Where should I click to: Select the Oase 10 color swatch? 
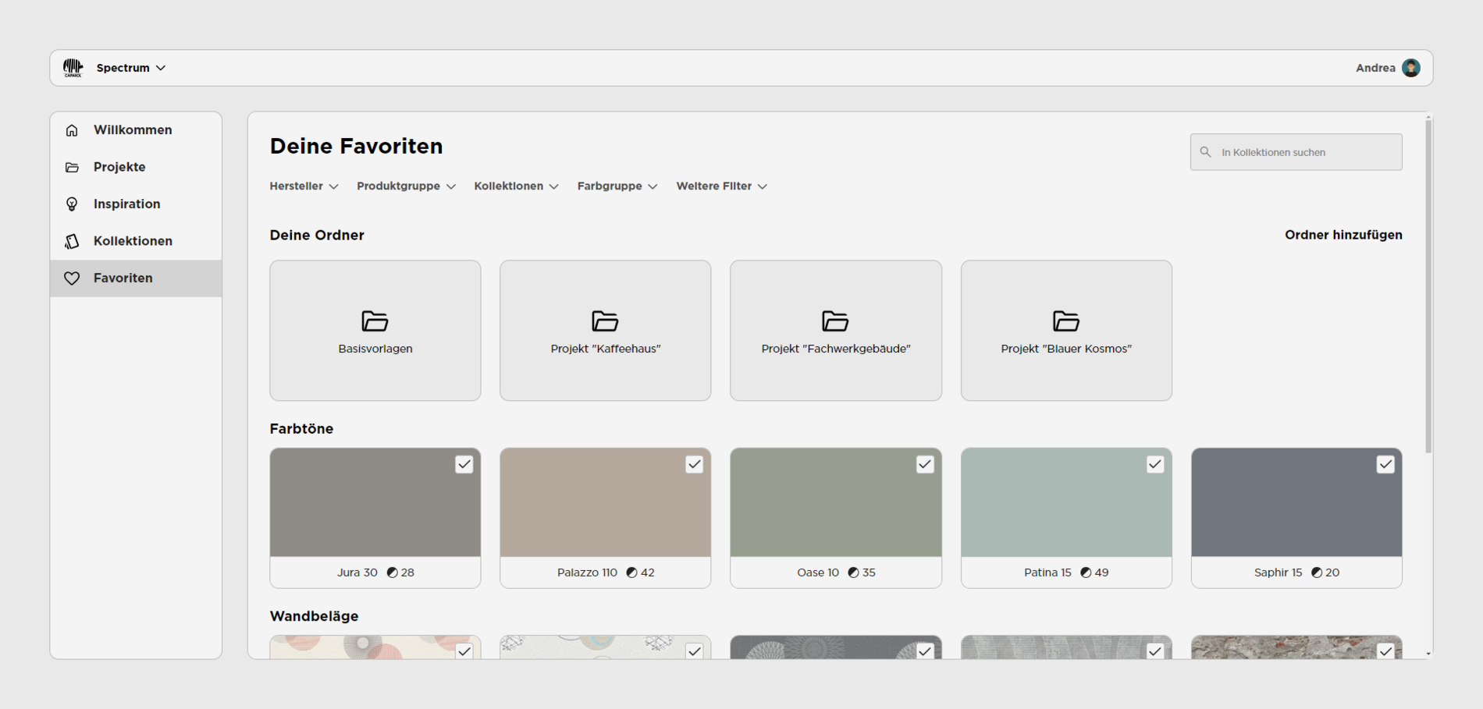(x=835, y=502)
